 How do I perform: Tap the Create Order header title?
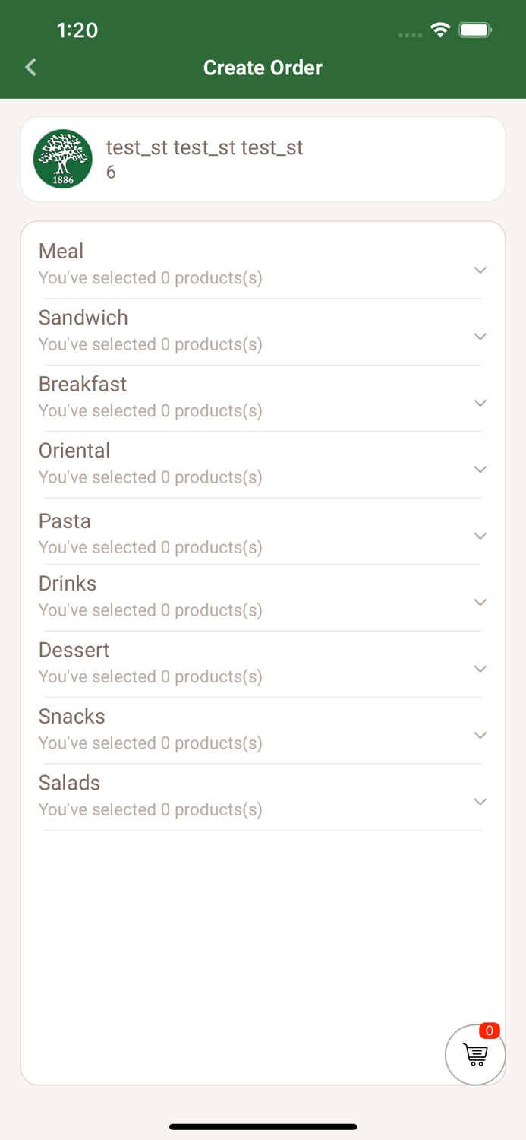click(263, 68)
